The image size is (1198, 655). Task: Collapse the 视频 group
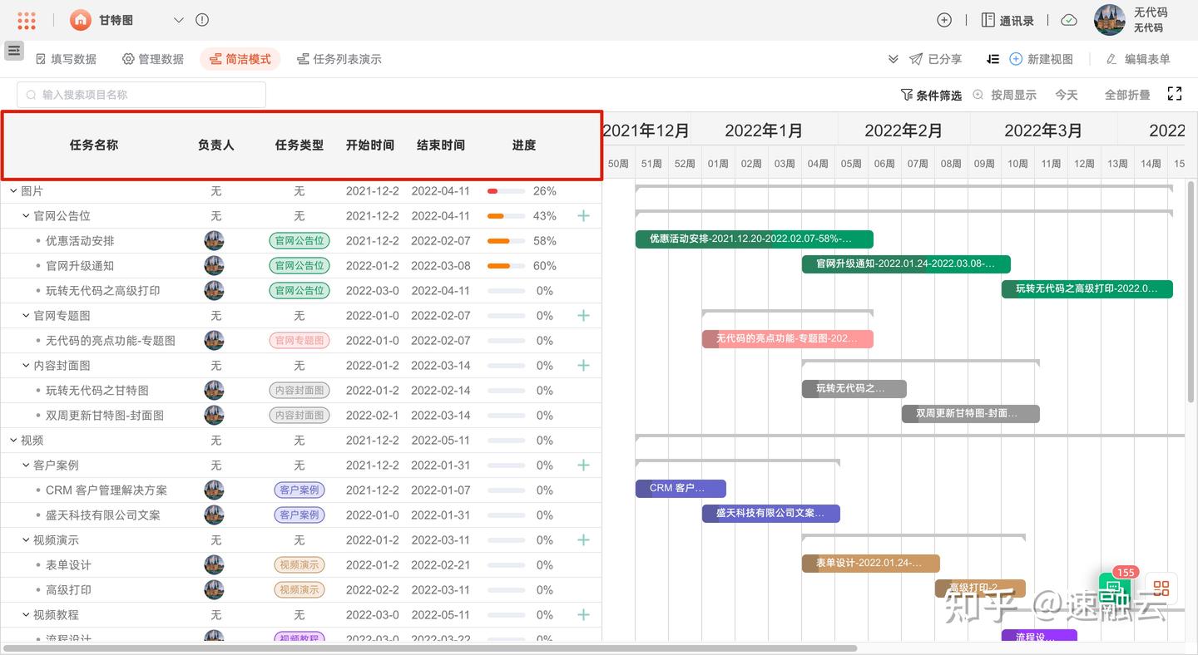tap(13, 440)
